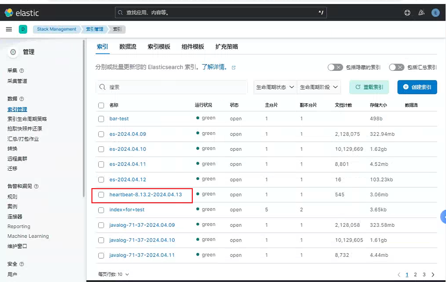Click the sidebar vertical scrollbar

coord(83,118)
